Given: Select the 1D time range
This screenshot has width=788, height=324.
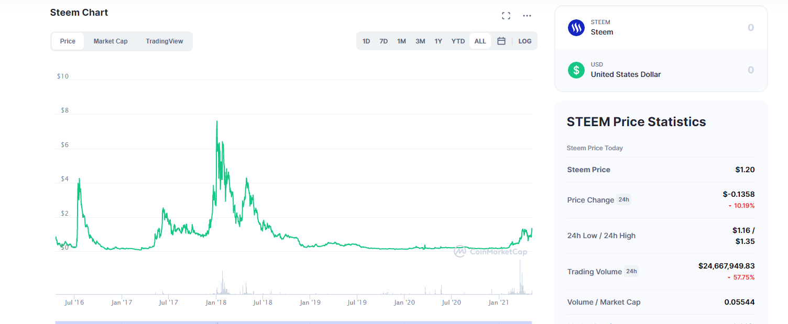Looking at the screenshot, I should [x=366, y=41].
